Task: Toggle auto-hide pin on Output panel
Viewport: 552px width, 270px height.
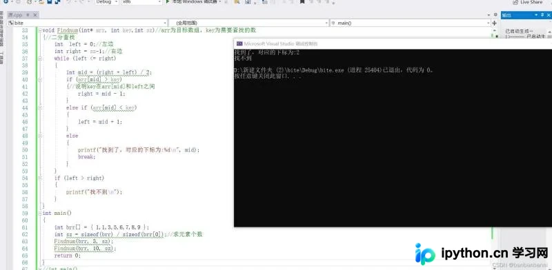Action: tap(542, 14)
